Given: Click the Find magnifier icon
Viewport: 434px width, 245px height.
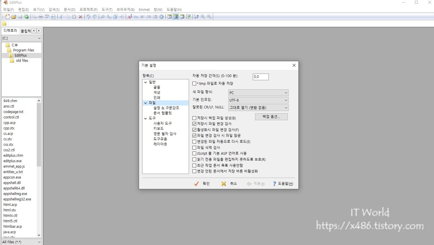Looking at the screenshot, I should [x=103, y=17].
